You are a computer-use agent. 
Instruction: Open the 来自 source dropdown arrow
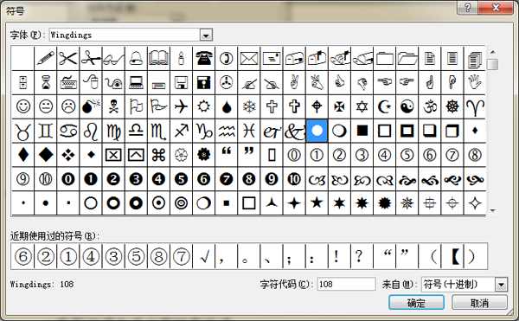(x=501, y=285)
